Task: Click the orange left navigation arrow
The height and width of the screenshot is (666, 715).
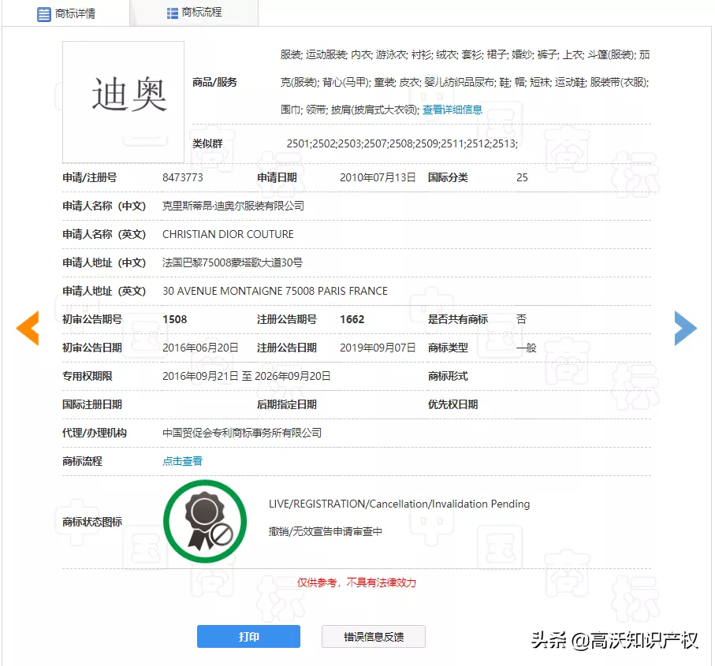Action: pos(28,327)
